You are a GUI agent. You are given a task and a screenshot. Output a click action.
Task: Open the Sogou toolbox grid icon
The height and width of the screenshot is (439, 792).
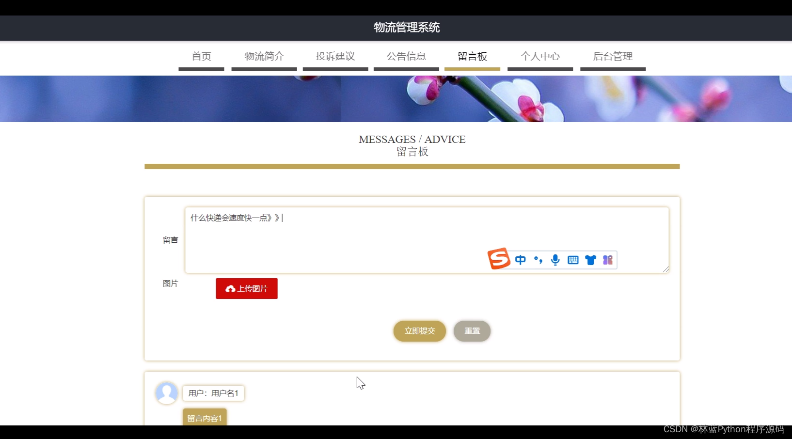coord(607,260)
